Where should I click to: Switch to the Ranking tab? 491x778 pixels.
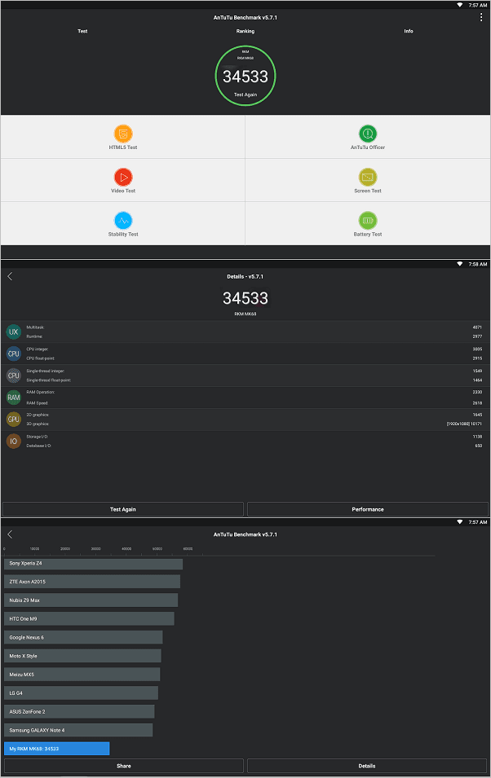coord(245,31)
